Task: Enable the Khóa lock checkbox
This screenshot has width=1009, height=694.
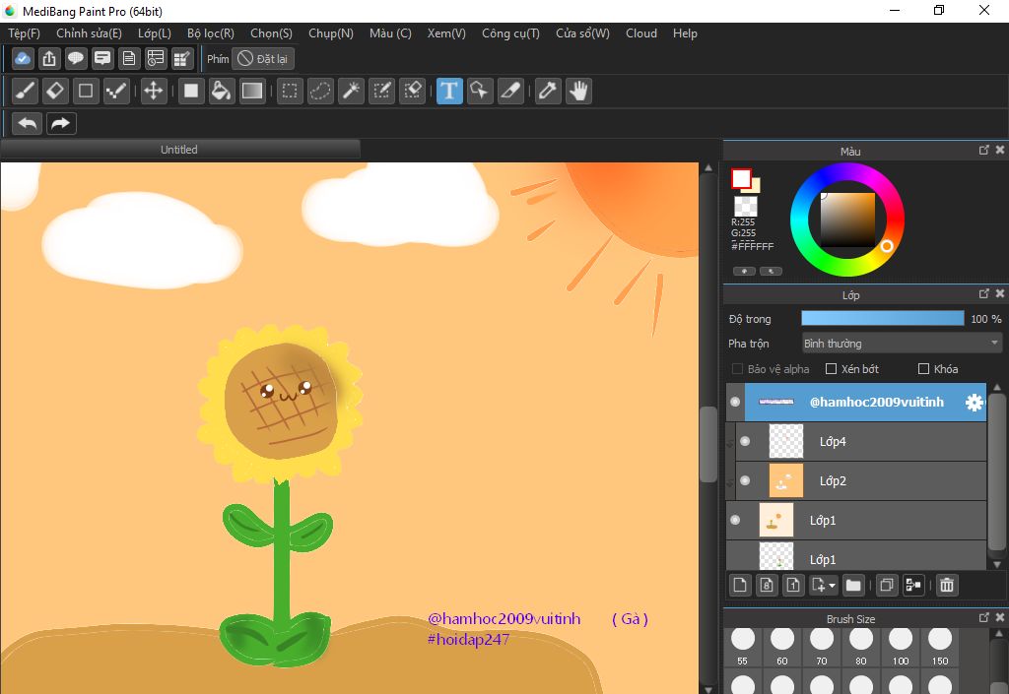Action: tap(924, 369)
